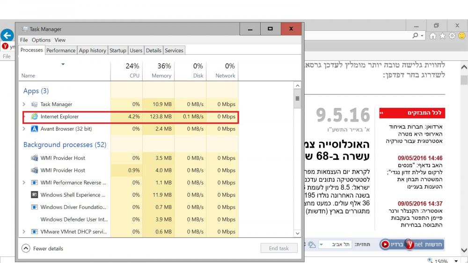Image resolution: width=468 pixels, height=263 pixels.
Task: Open the zoom level dropdown arrow in browser
Action: click(x=456, y=261)
